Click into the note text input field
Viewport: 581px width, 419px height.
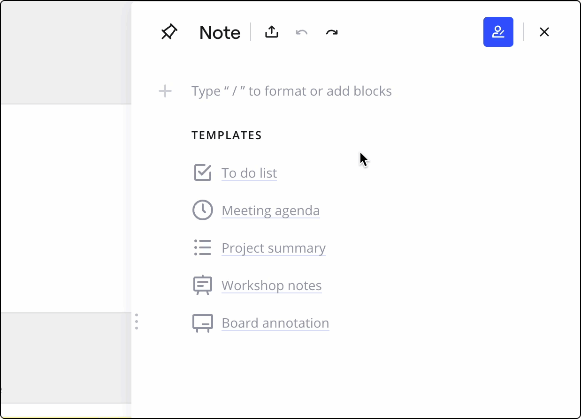click(291, 91)
